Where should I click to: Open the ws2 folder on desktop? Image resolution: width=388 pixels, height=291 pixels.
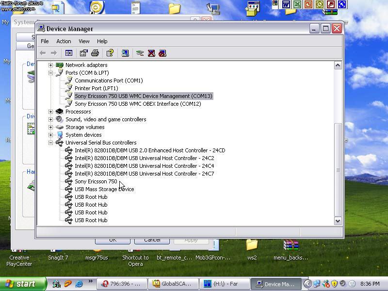point(252,249)
